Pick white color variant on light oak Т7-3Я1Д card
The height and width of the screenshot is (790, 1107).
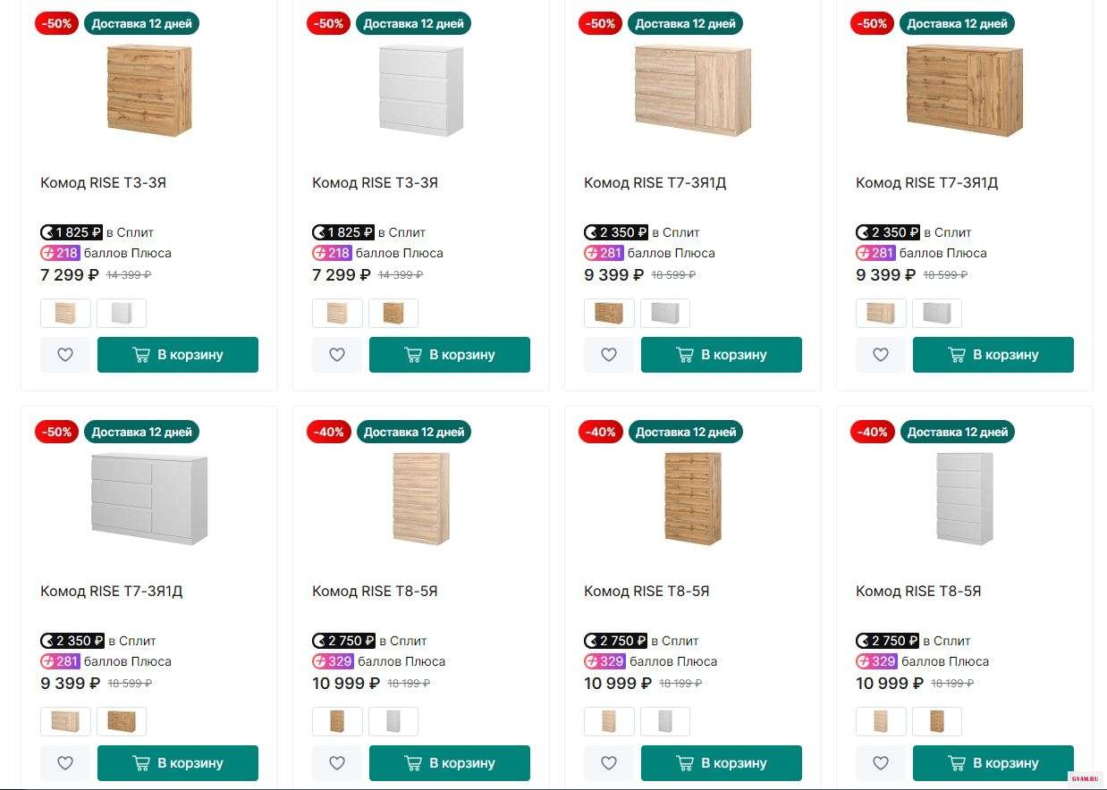coord(664,314)
